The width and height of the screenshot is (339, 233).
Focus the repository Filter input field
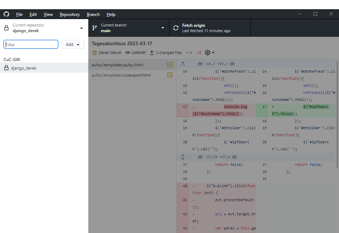click(31, 44)
